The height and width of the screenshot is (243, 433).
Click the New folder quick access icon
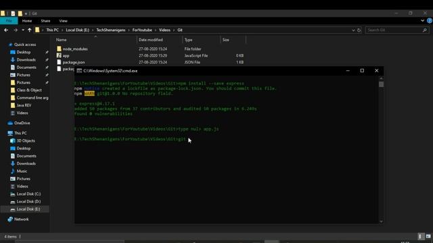point(20,13)
